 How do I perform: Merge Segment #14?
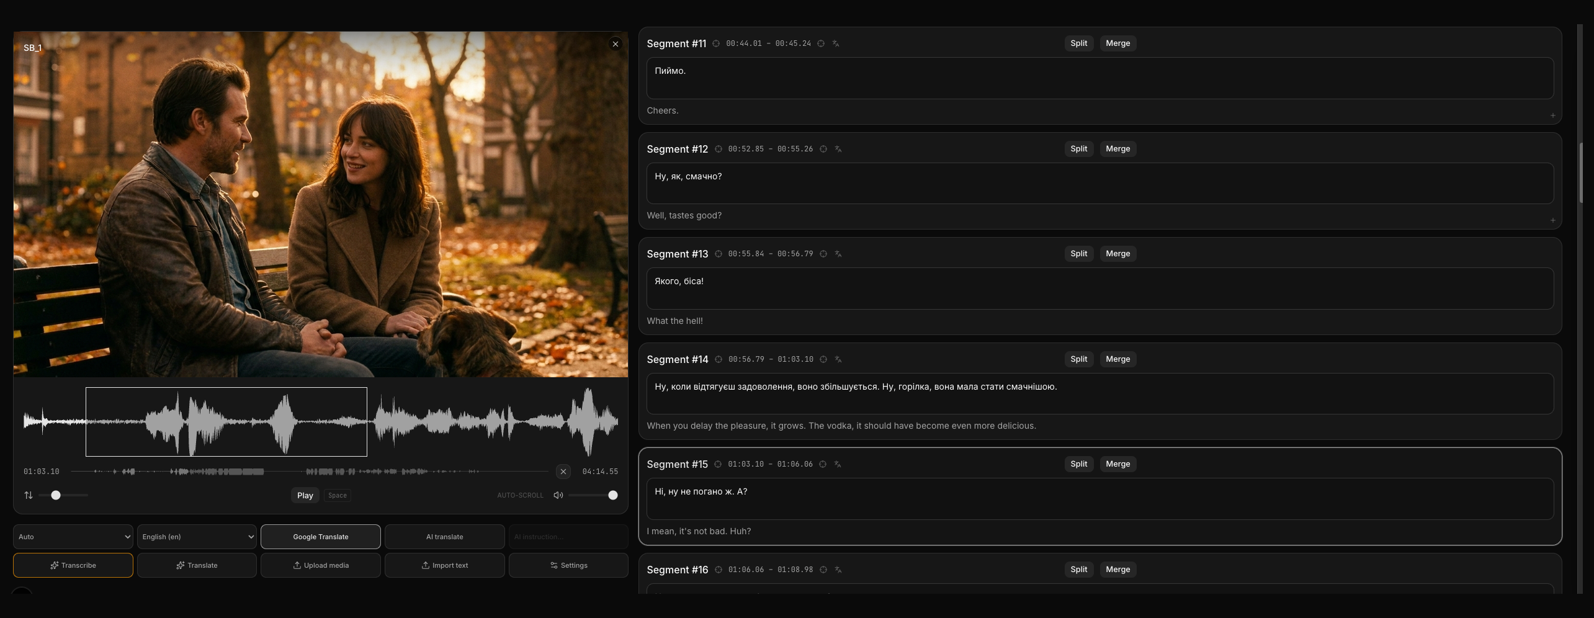pyautogui.click(x=1118, y=359)
